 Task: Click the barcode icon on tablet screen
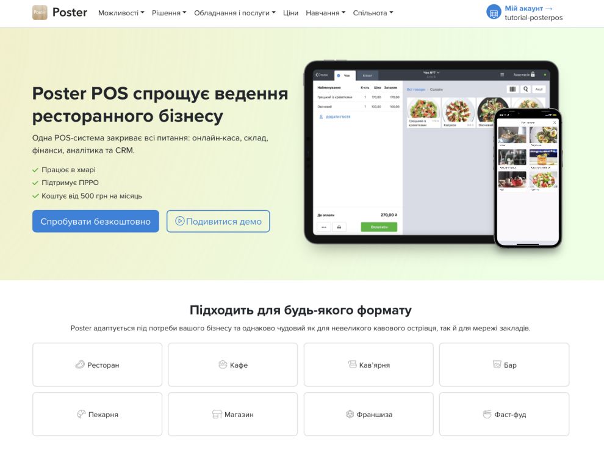point(512,89)
